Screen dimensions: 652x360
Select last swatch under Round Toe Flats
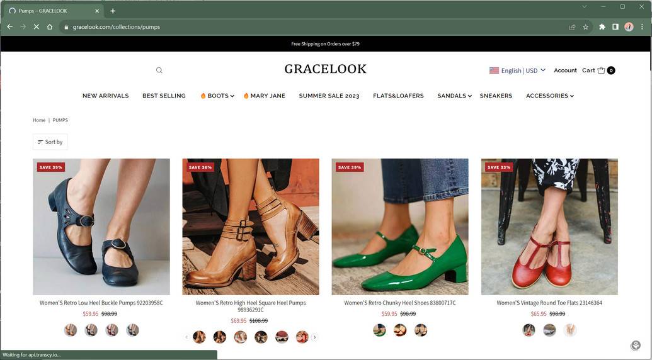click(x=570, y=330)
